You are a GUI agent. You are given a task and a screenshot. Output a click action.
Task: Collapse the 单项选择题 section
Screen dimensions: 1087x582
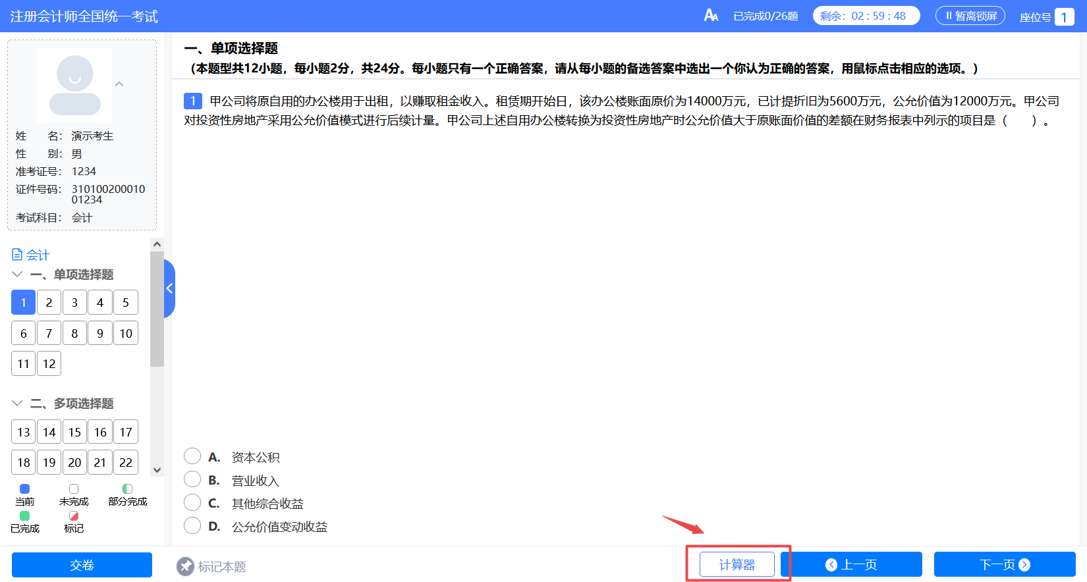coord(17,275)
